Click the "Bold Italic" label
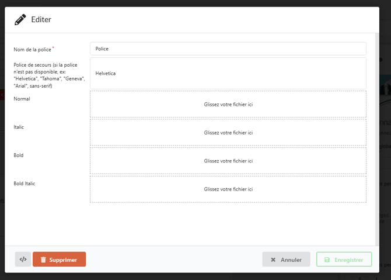This screenshot has width=391, height=280. (25, 184)
